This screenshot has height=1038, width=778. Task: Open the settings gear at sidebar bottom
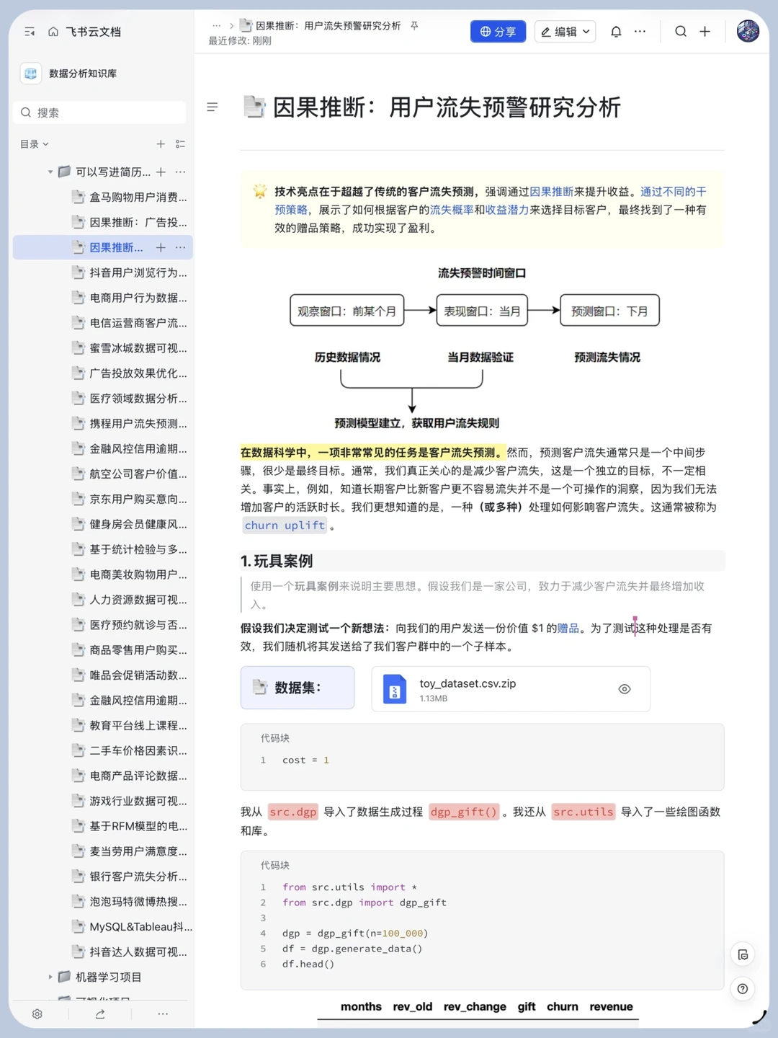click(37, 1013)
